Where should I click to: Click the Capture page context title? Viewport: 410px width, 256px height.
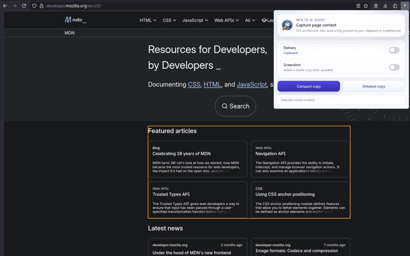[316, 25]
